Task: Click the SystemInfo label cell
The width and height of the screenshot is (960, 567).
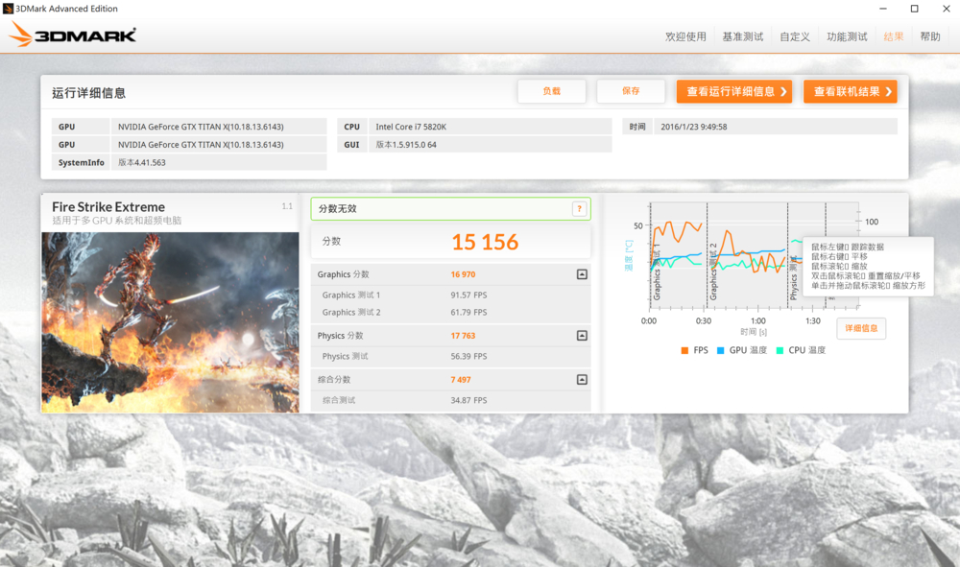Action: pyautogui.click(x=81, y=162)
